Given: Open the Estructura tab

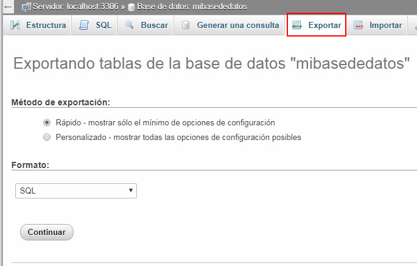Looking at the screenshot, I should pyautogui.click(x=38, y=25).
